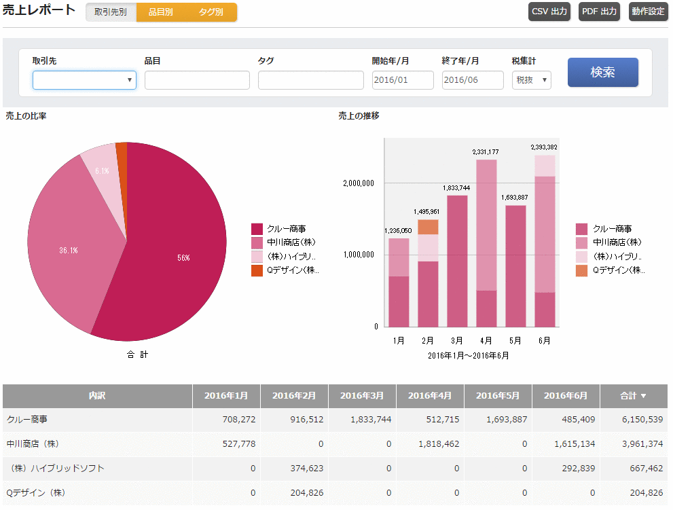Click the 開始年/月 date field

click(x=402, y=80)
